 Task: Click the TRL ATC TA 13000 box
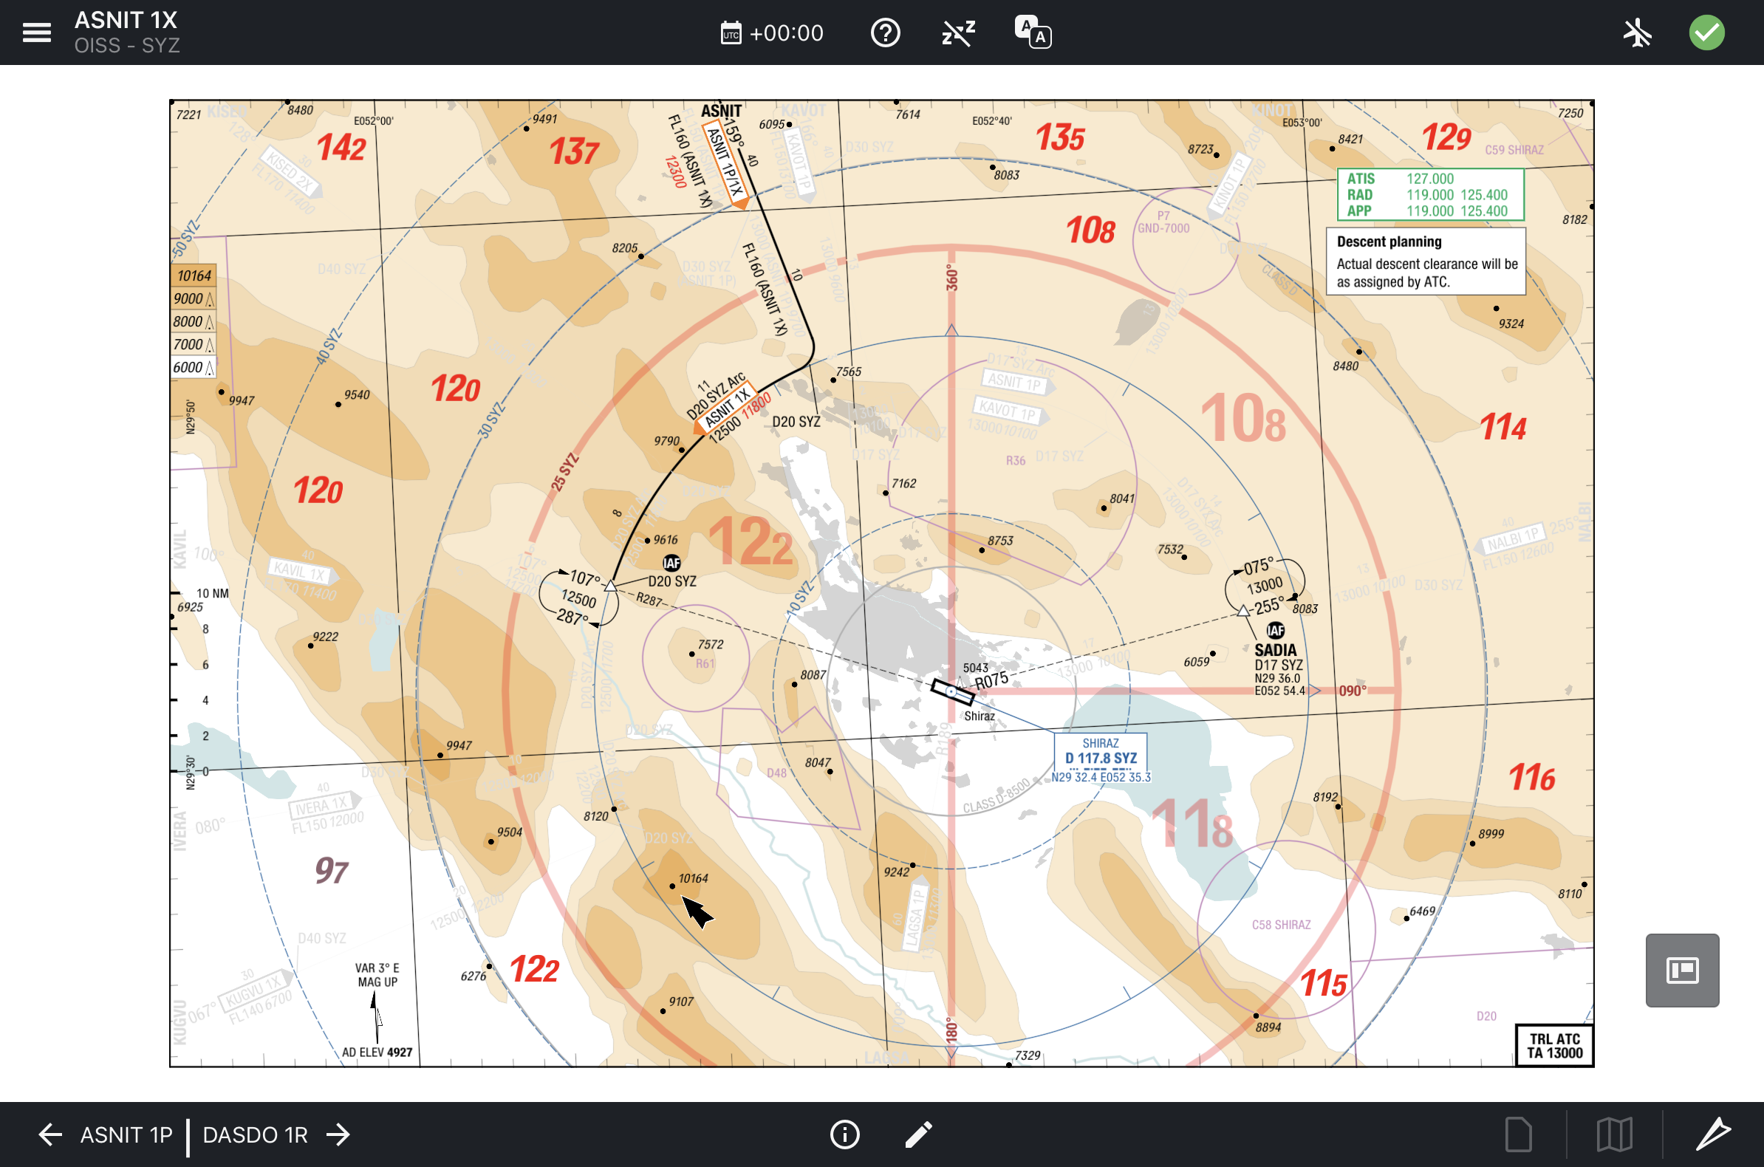1554,1046
